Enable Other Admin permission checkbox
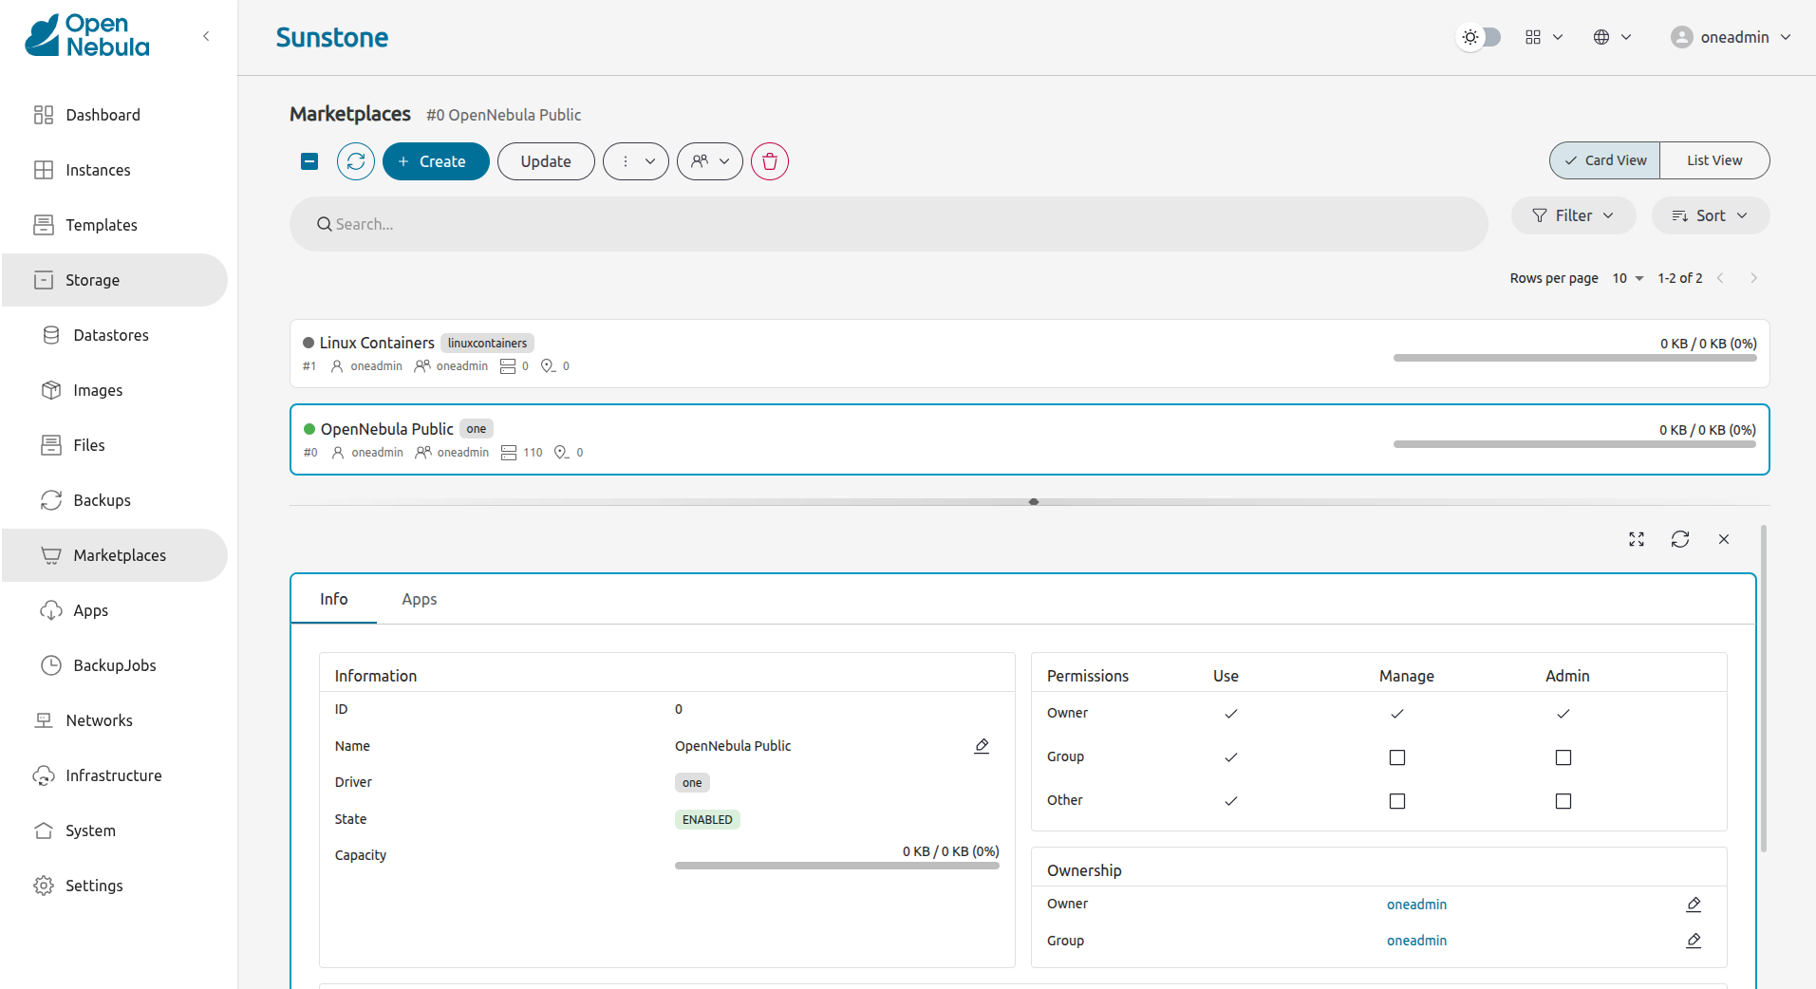This screenshot has height=989, width=1816. pos(1563,801)
